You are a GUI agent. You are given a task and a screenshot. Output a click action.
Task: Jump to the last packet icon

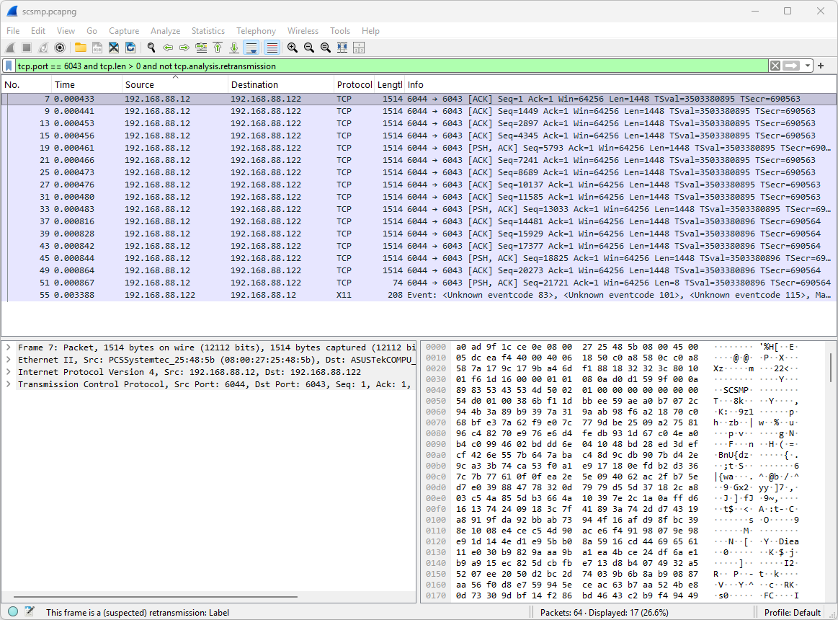click(234, 48)
